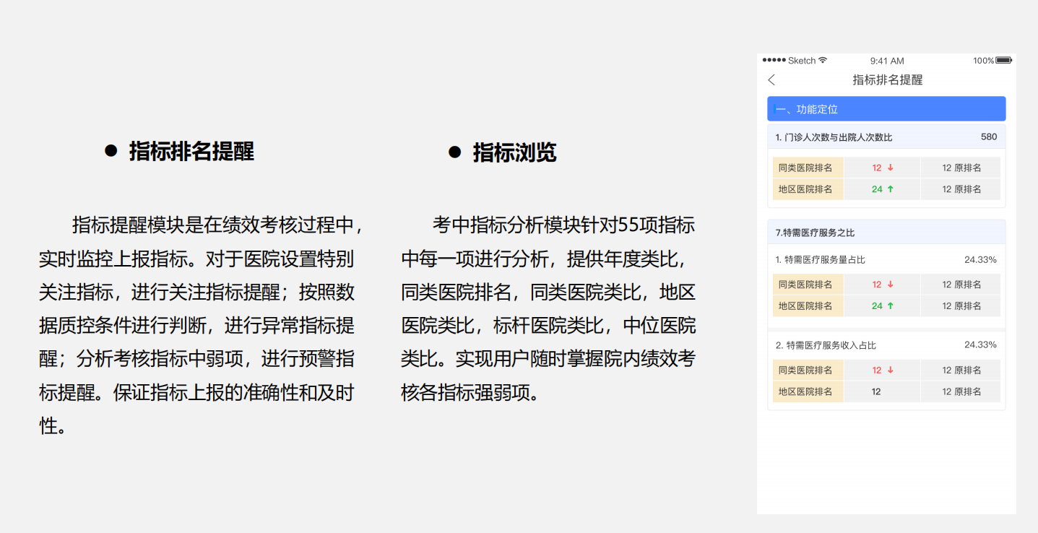Click the bold 指标排名提醒 heading on the left

click(x=191, y=151)
